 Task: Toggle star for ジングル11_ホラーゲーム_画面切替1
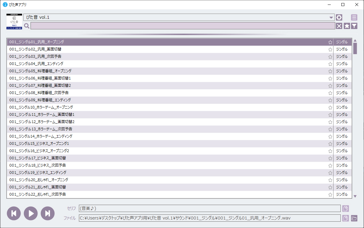330,115
